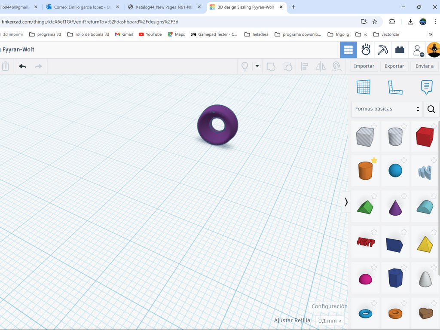Screen dimensions: 440x330
Task: Favorite the hole box with star
Action: pos(374,126)
